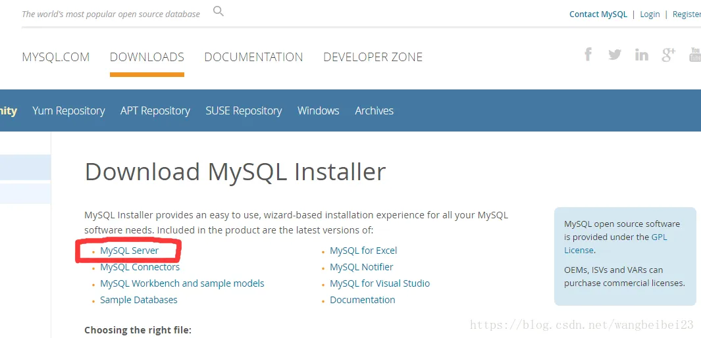Click the GPL License link
The width and height of the screenshot is (701, 338).
point(615,243)
